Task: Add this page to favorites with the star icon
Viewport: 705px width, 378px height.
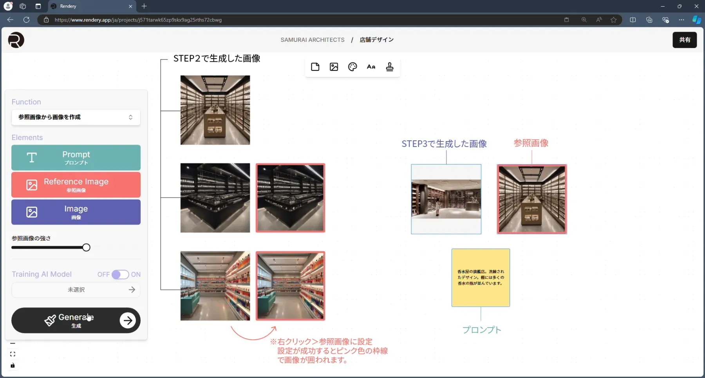Action: pyautogui.click(x=613, y=20)
